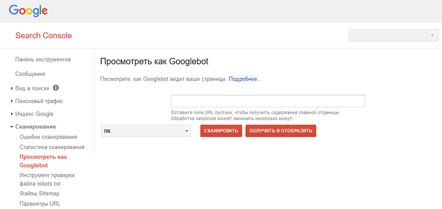Screen dimensions: 442x209
Task: Open Инструмент проверки файла robots.txt
Action: [x=47, y=180]
